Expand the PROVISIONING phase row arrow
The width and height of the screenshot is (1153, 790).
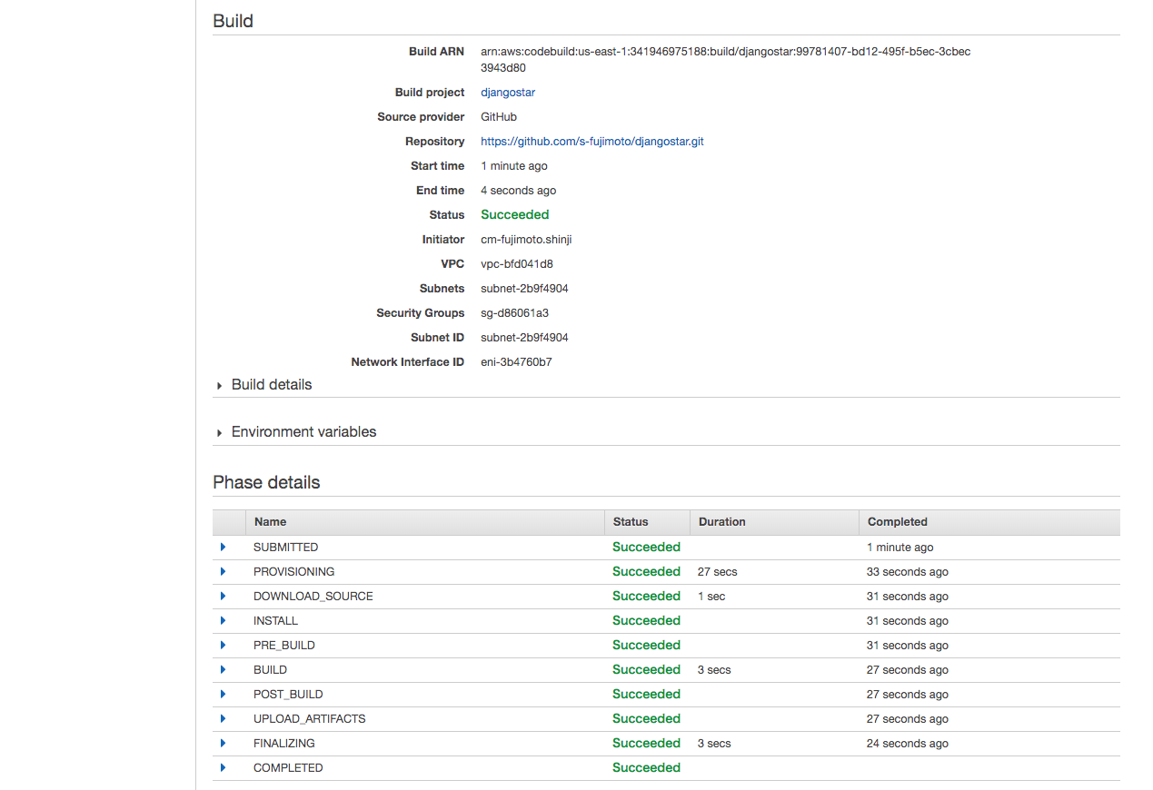click(224, 572)
